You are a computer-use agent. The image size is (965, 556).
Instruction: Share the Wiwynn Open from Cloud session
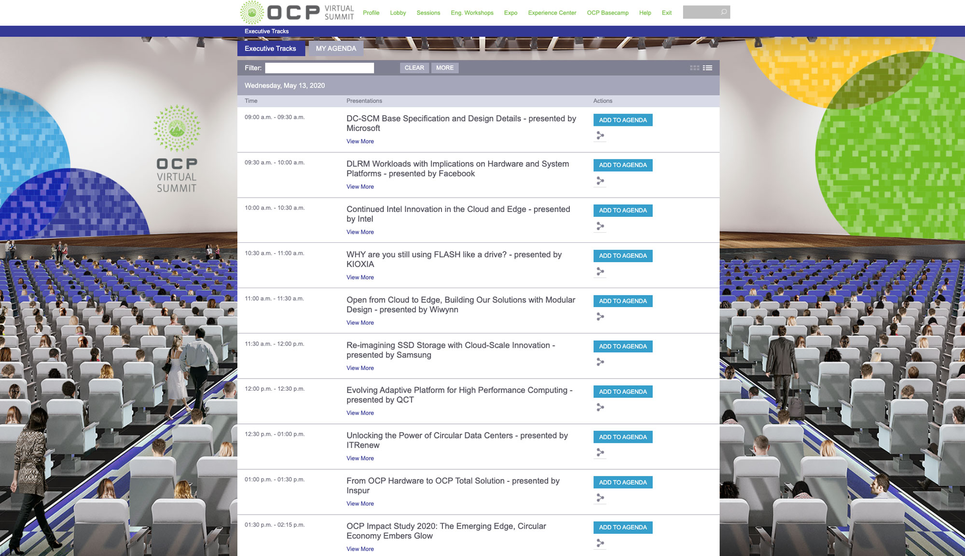600,317
